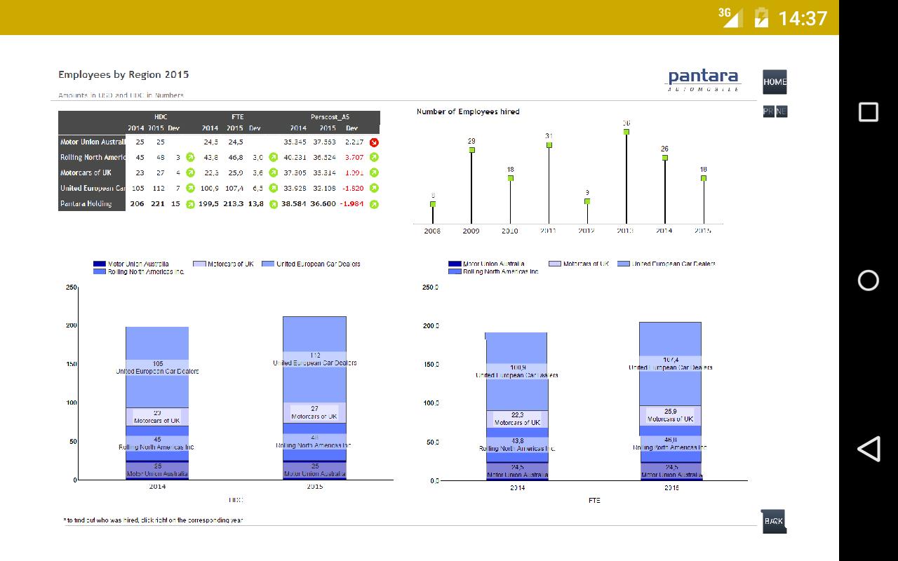Select Rolling North America table row label

pos(92,158)
